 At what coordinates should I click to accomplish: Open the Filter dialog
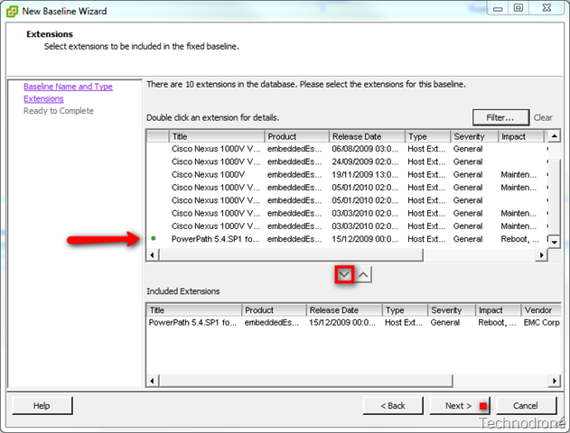click(500, 117)
